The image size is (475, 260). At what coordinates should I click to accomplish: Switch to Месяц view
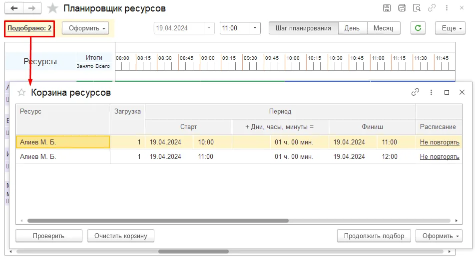click(384, 28)
